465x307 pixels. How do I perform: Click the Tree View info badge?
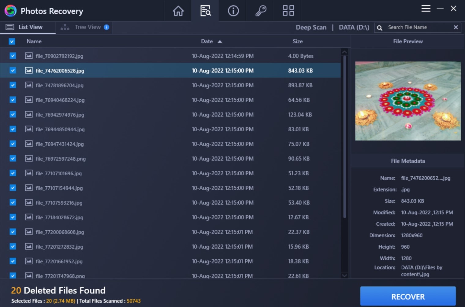tap(106, 27)
